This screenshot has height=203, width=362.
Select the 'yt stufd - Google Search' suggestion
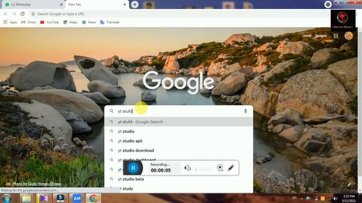(x=179, y=122)
